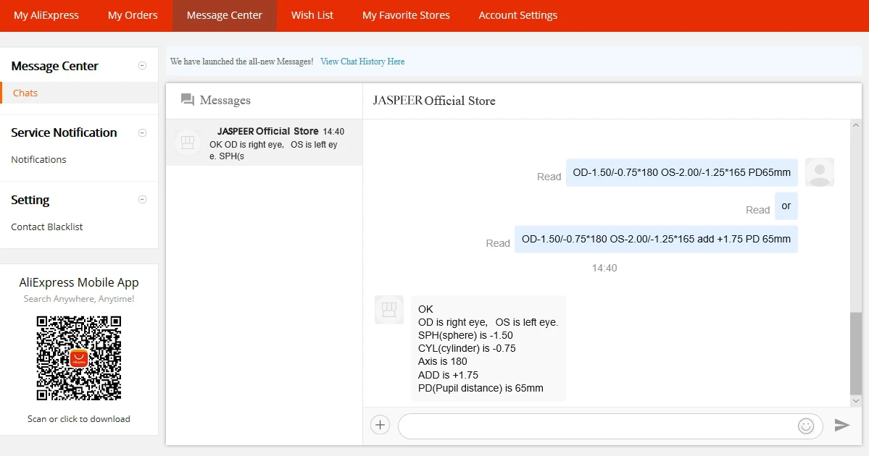Image resolution: width=869 pixels, height=456 pixels.
Task: Open My Favorite Stores tab
Action: click(406, 15)
